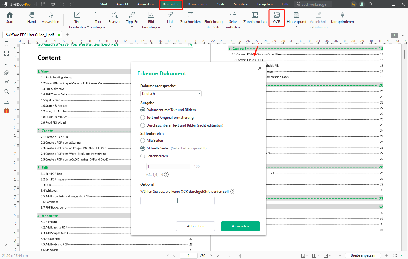Open the Schützen tab

pos(241,4)
